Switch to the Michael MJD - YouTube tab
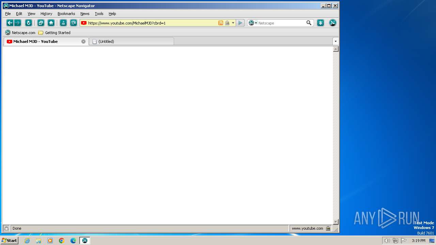 coord(46,42)
